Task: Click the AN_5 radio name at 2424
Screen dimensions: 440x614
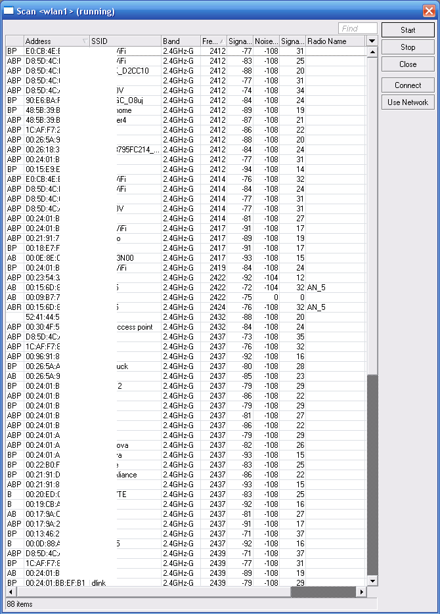Action: tap(317, 307)
